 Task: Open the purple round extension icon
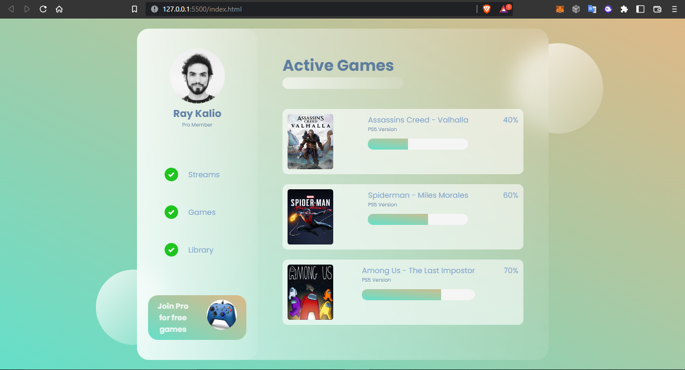click(608, 9)
